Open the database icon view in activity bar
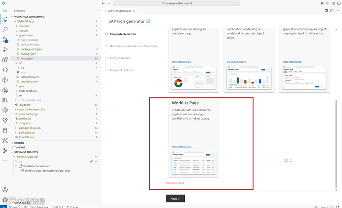This screenshot has height=208, width=342. 5,130
